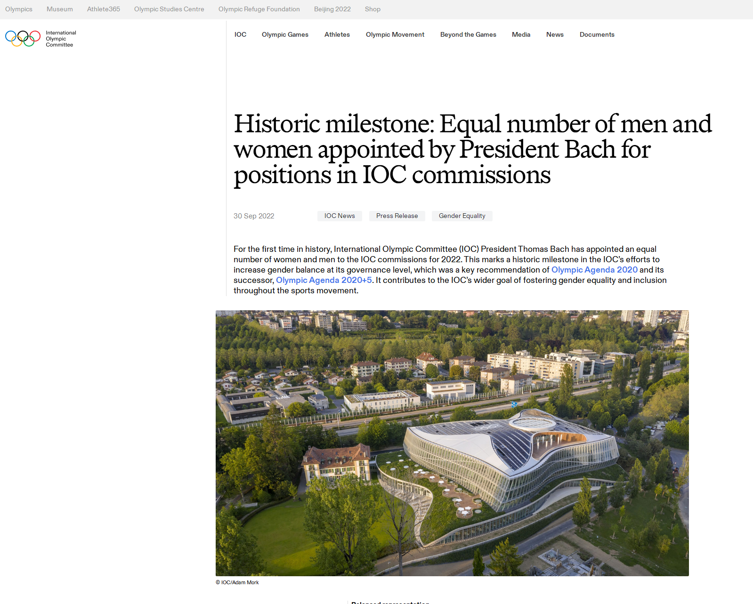The width and height of the screenshot is (753, 604).
Task: Open the Documents menu item
Action: [597, 34]
